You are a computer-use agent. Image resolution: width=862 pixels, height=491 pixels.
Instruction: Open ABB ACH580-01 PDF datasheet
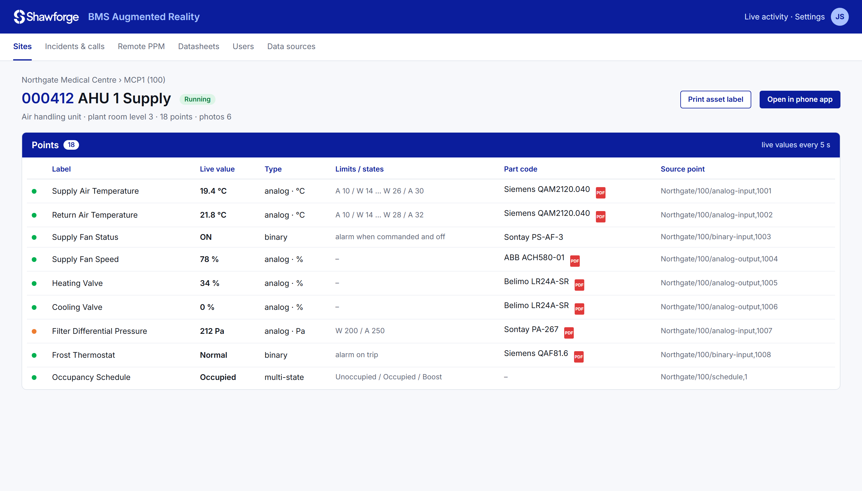575,261
